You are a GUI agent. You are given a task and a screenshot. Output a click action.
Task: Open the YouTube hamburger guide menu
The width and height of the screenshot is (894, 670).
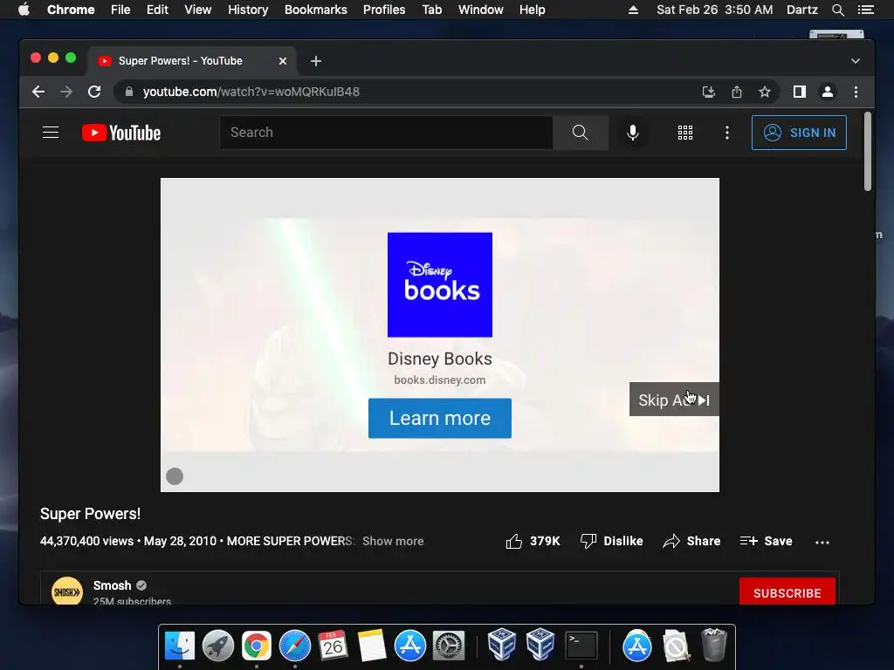pyautogui.click(x=51, y=133)
